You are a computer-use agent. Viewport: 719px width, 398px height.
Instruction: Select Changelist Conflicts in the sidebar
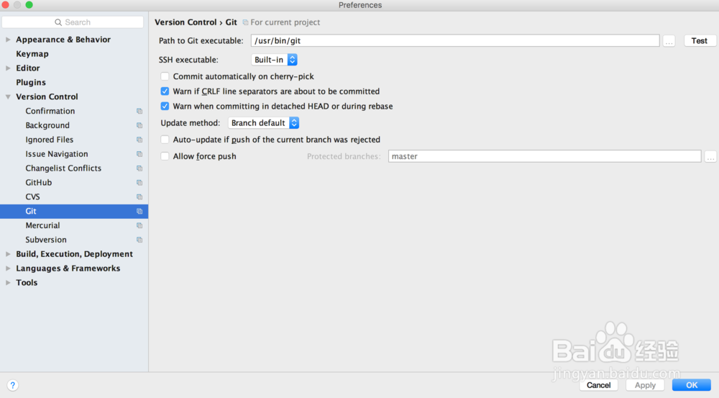[63, 168]
